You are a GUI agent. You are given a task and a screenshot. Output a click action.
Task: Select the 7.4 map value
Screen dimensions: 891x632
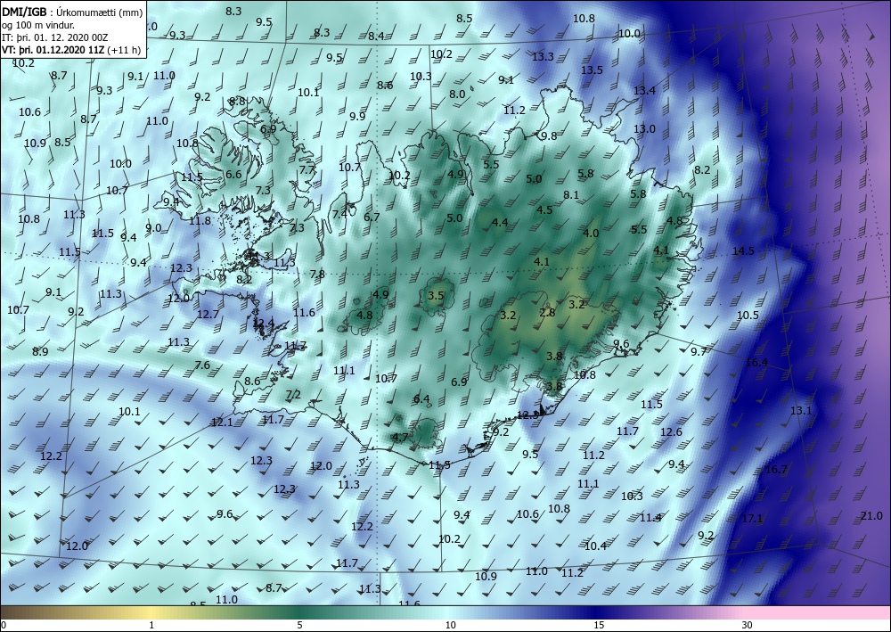tap(339, 214)
